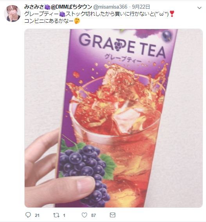Image resolution: width=206 pixels, height=222 pixels.
Task: Click the @DMMぱちタウン part of name
Action: coord(71,7)
